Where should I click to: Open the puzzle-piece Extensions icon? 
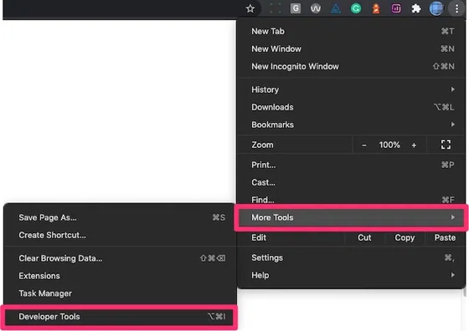pos(416,8)
